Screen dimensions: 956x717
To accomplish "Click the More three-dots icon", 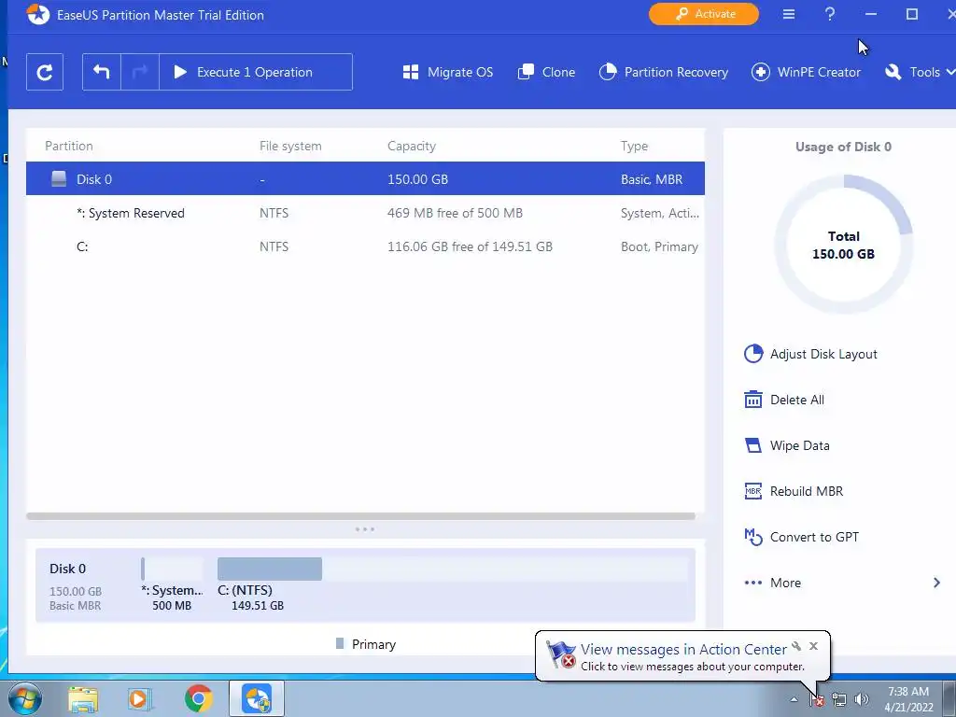I will pos(753,583).
